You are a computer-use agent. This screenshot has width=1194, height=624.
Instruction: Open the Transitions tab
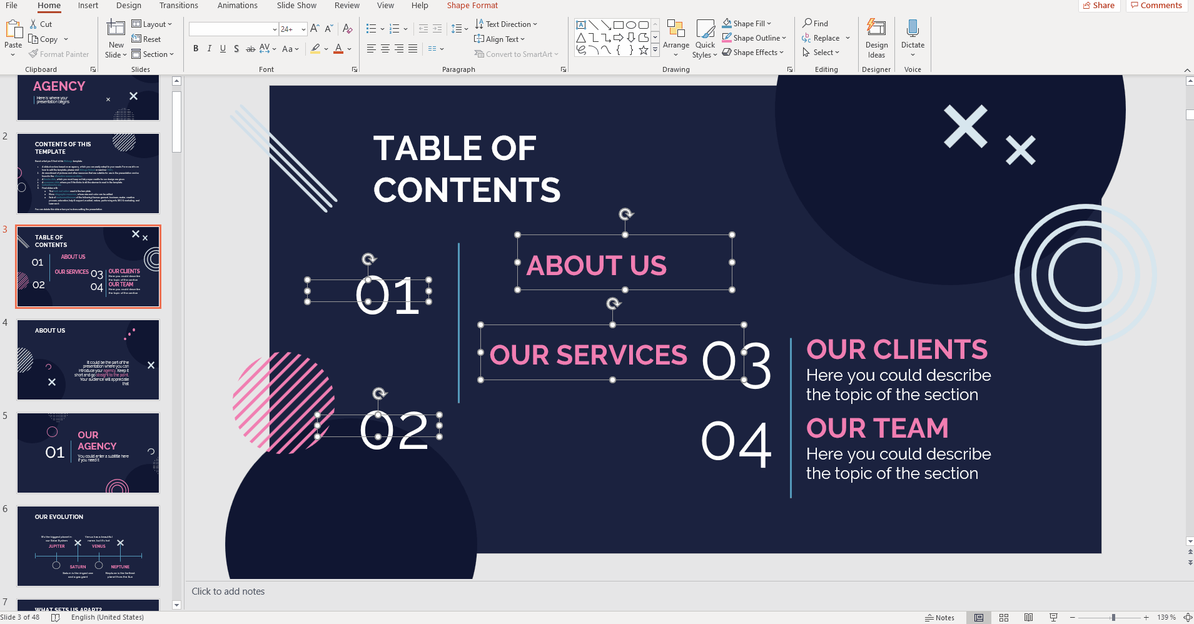click(x=178, y=6)
